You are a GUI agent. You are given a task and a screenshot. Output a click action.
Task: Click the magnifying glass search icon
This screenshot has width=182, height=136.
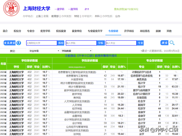[172, 43]
